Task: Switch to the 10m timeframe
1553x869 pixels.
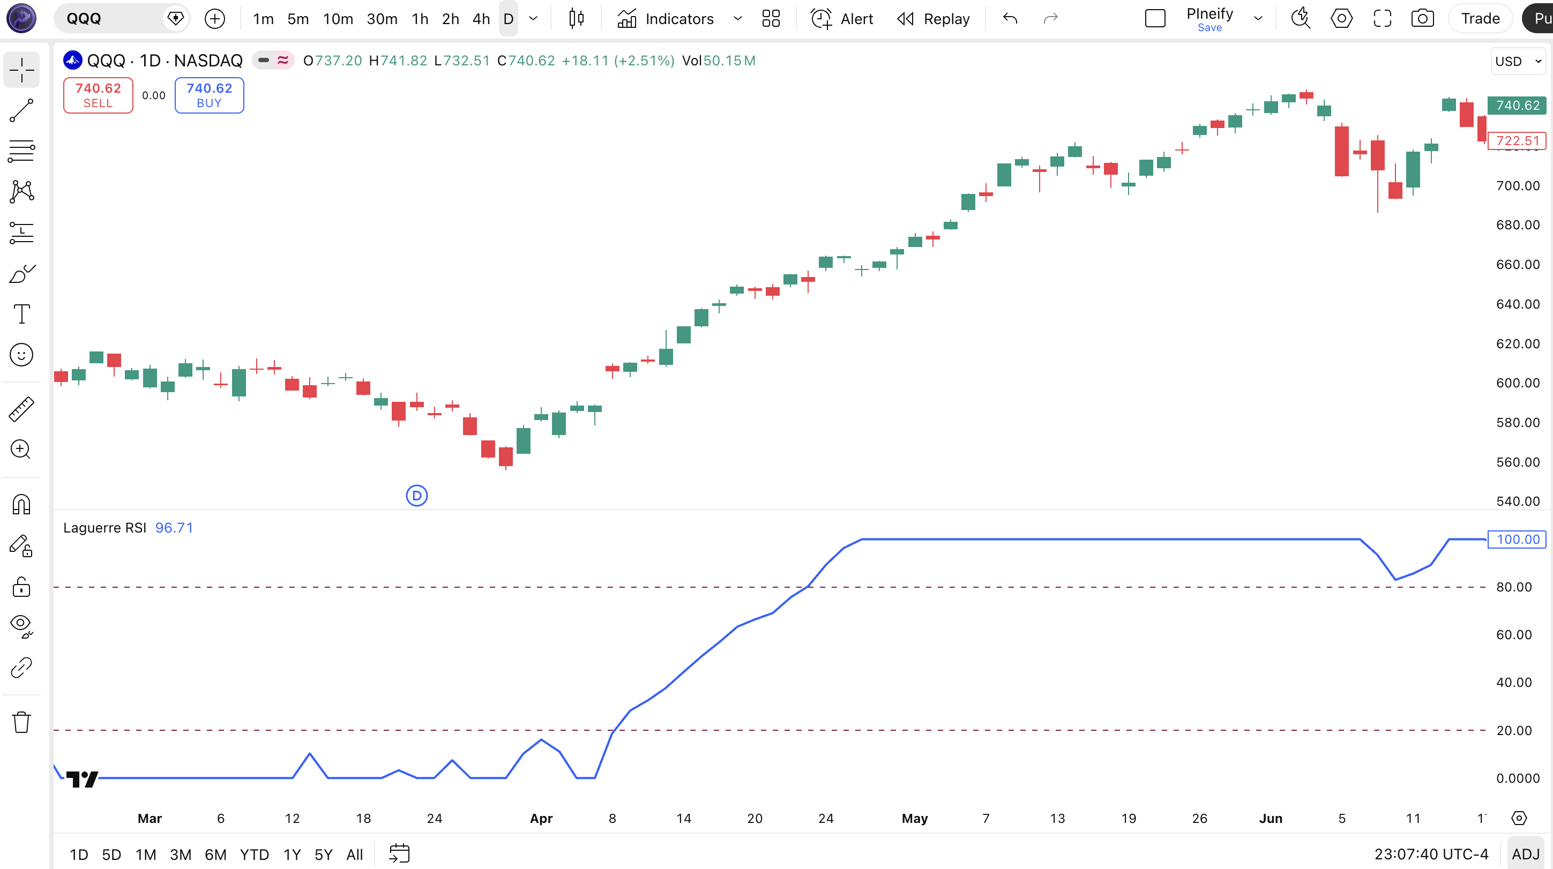Action: tap(338, 19)
